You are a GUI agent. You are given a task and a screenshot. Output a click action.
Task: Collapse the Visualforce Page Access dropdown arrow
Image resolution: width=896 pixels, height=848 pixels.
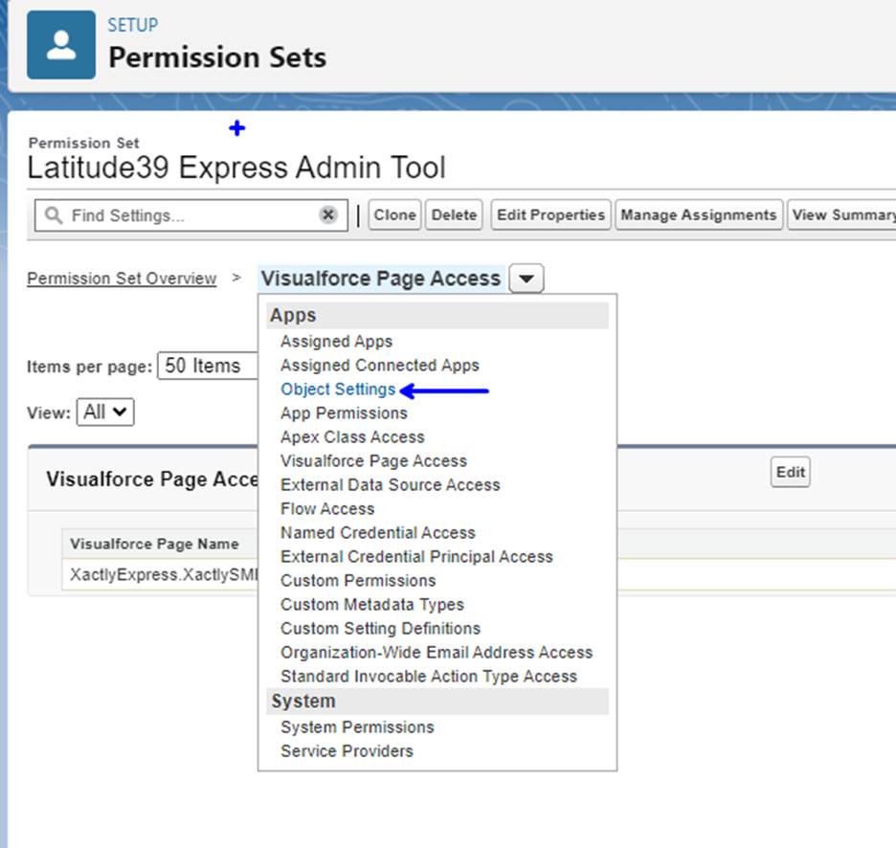(526, 279)
